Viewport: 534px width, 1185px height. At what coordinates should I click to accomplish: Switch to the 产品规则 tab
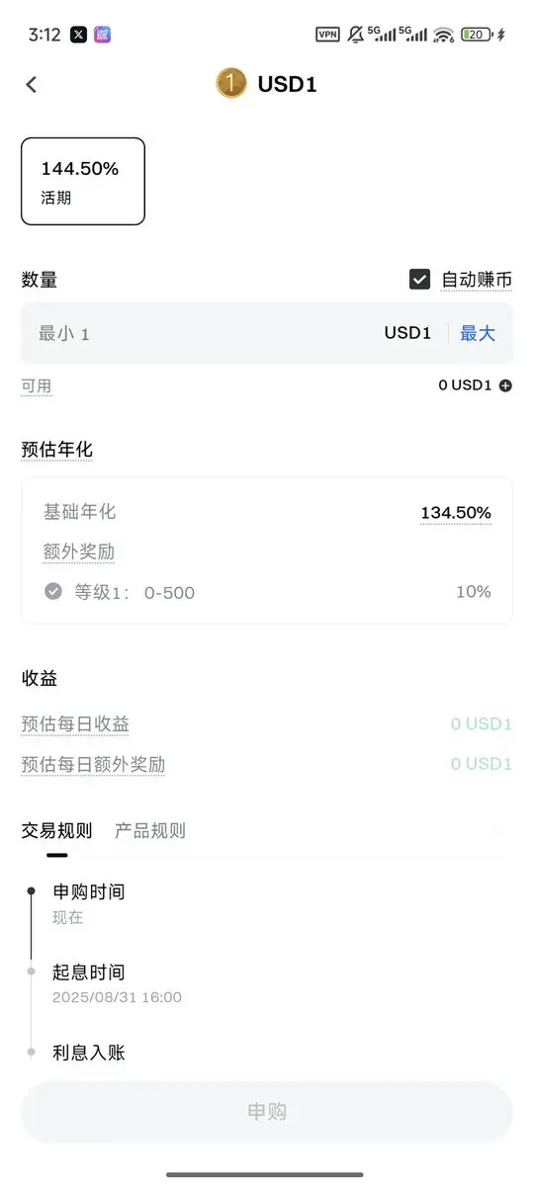(149, 831)
